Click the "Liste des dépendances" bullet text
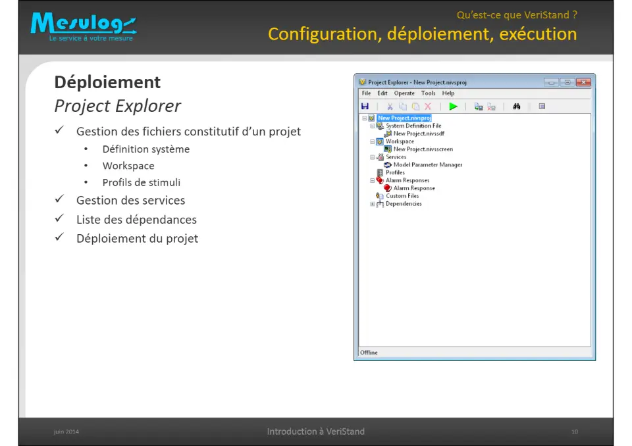The width and height of the screenshot is (632, 446). pos(136,220)
